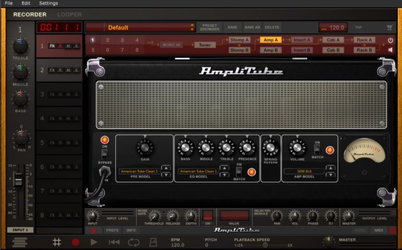This screenshot has height=250, width=402.
Task: Switch to the Looper tab
Action: point(69,15)
